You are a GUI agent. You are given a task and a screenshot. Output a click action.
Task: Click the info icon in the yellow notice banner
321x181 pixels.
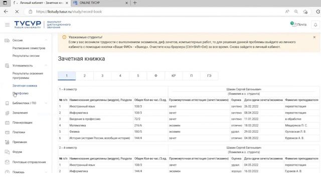[x=64, y=37]
